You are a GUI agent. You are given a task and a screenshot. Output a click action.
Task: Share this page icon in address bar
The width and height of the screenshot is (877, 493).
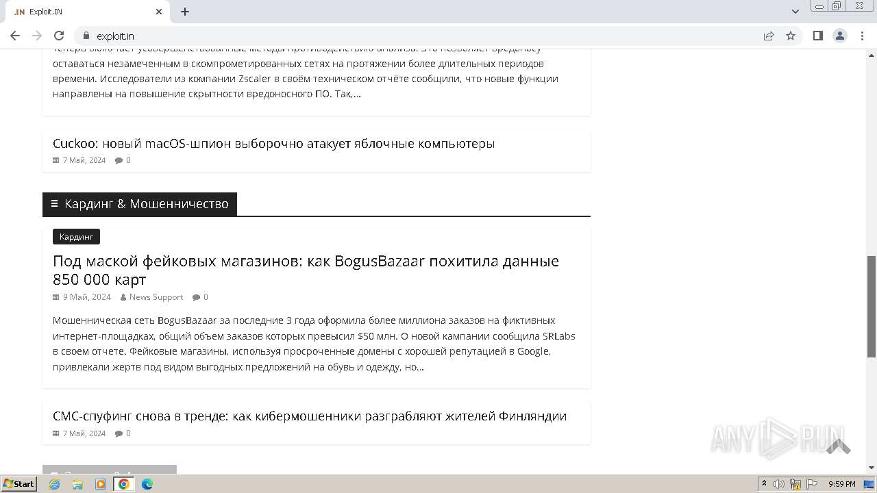coord(769,36)
